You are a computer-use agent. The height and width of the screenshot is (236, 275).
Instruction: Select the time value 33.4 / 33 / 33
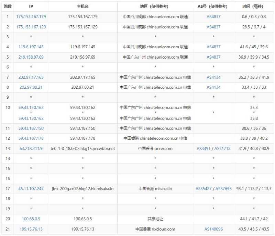pyautogui.click(x=254, y=87)
